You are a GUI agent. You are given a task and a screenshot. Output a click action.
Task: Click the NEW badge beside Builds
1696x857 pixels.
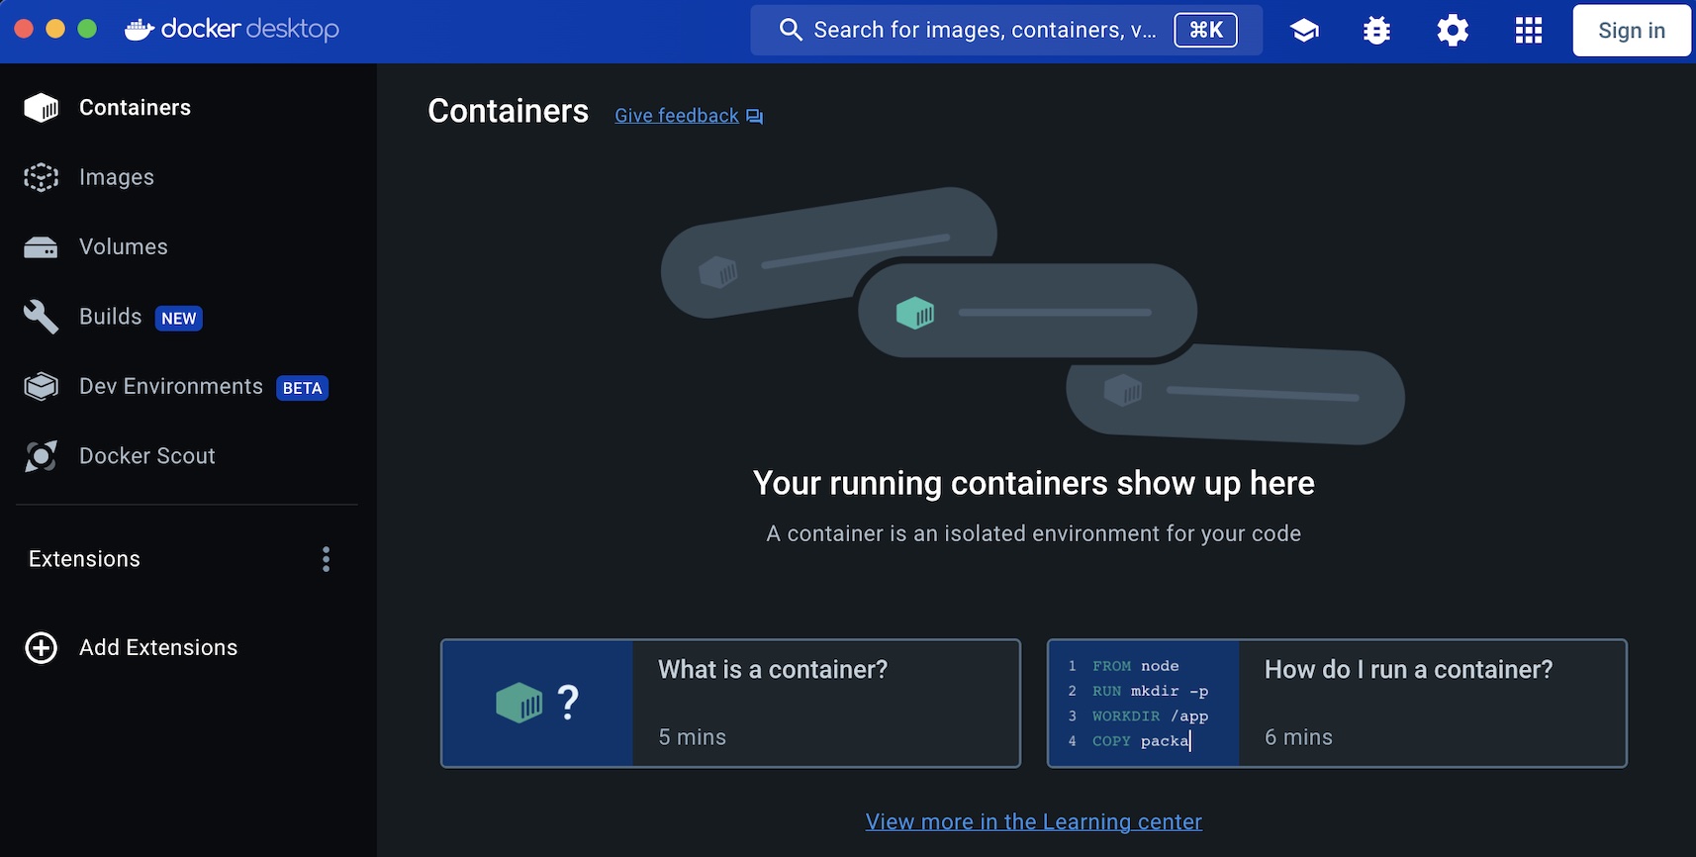pos(179,318)
